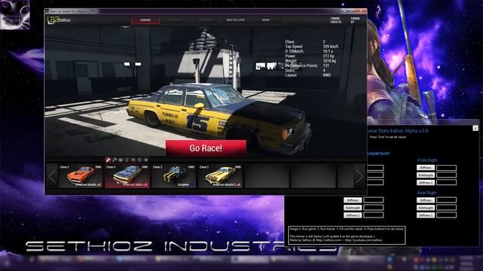The image size is (483, 271).
Task: Select the yellow American Muscle 2 thumbnail
Action: (x=220, y=175)
